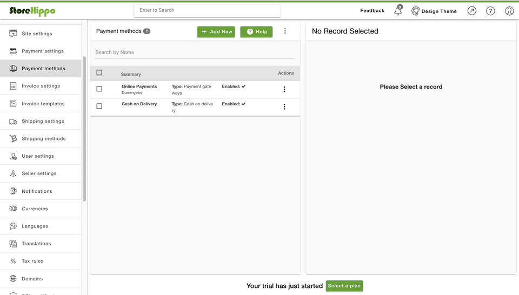Viewport: 519px width, 295px height.
Task: Open actions menu for Online Payments row
Action: point(284,90)
